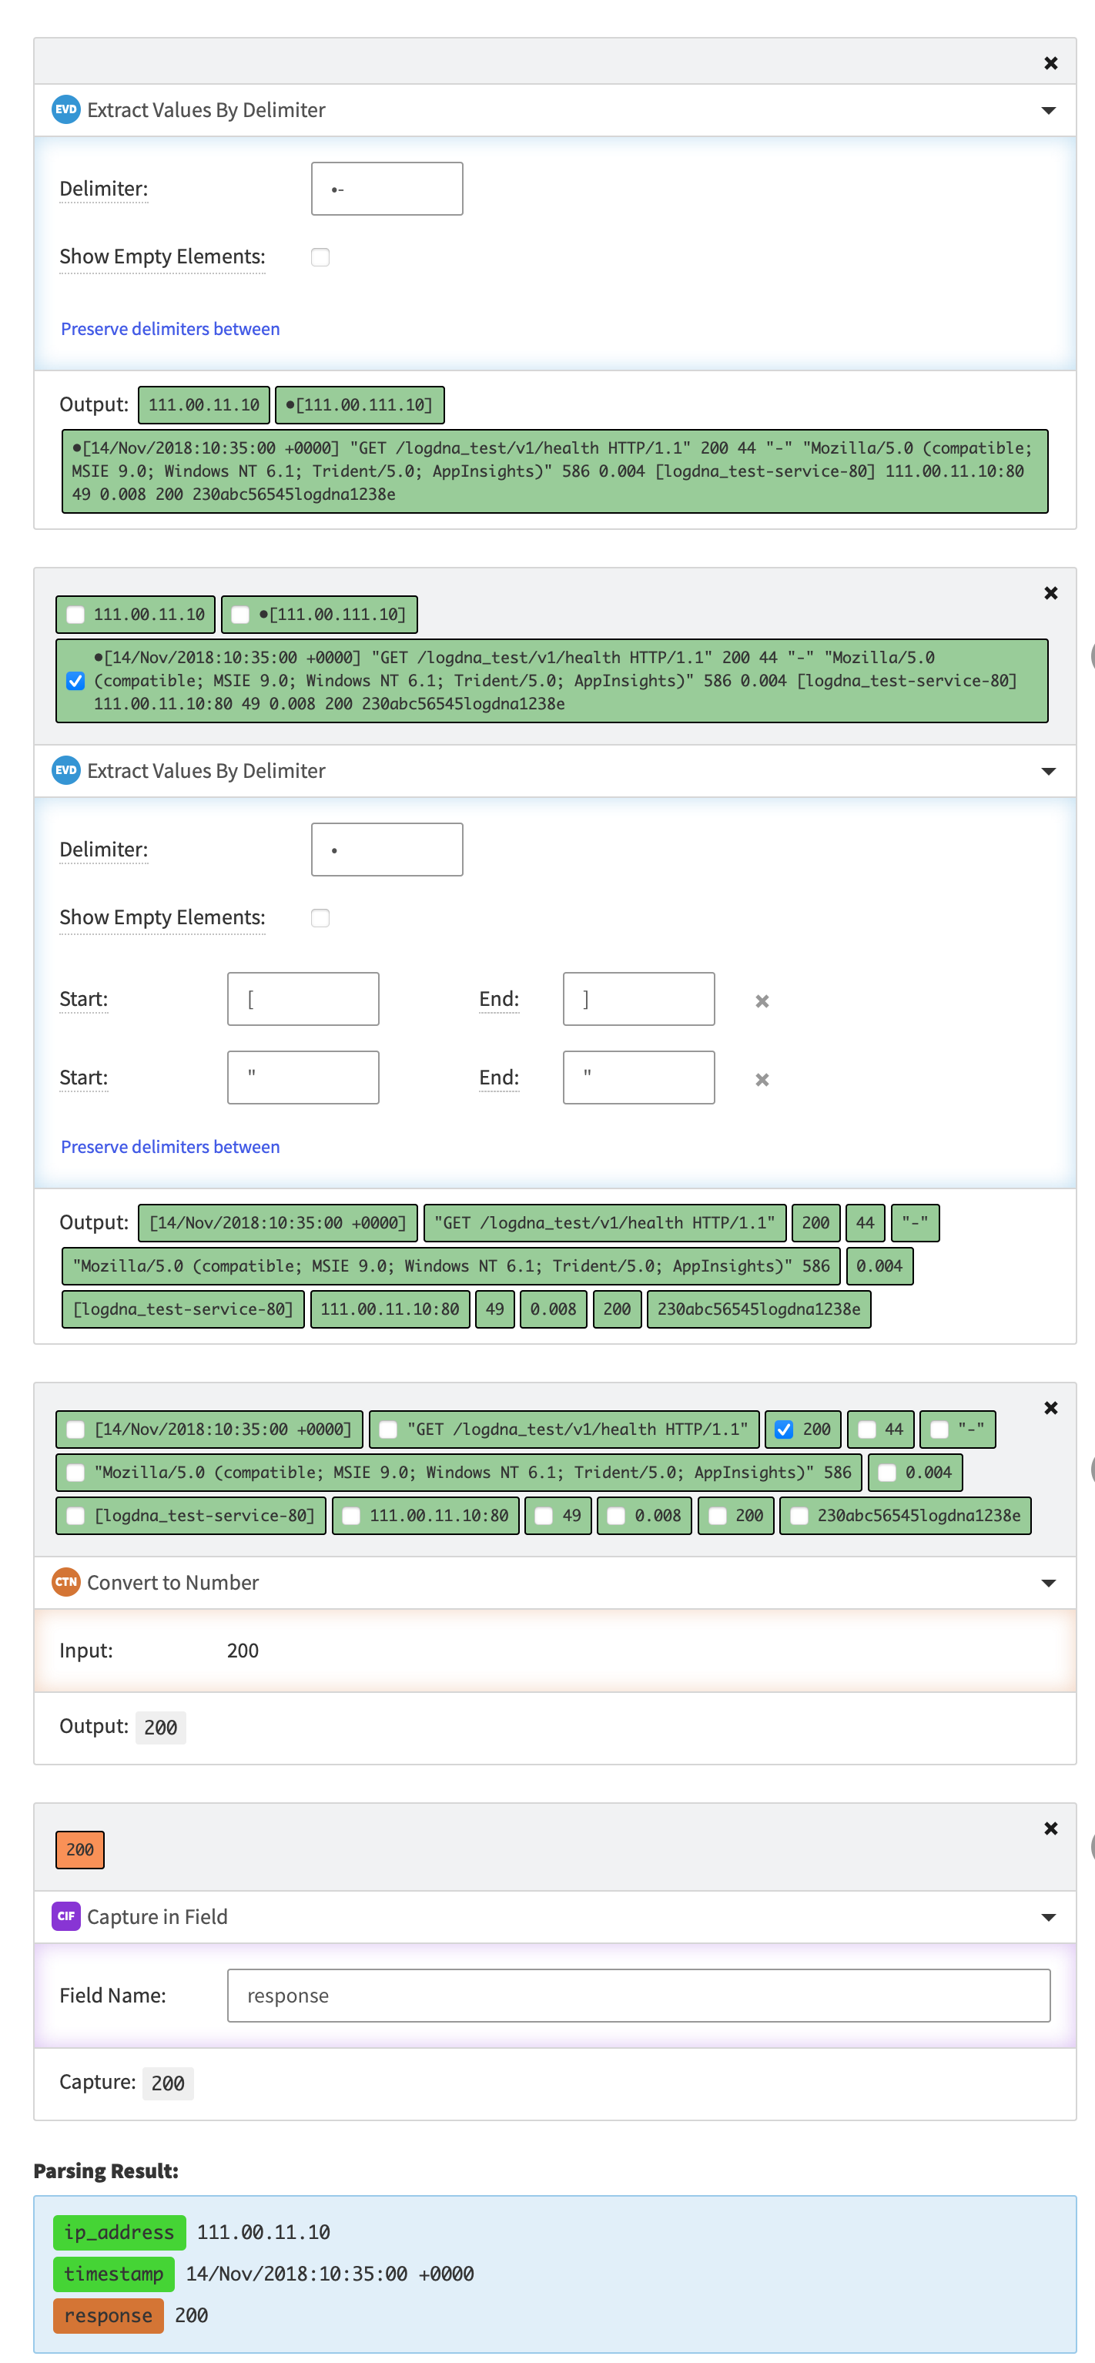Remove the quote Start/End delimiter pair

tap(762, 1080)
